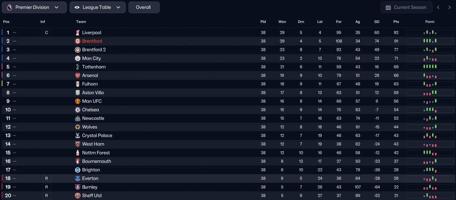456x200 pixels.
Task: Click Tottenham's form indicator bars
Action: pos(430,67)
